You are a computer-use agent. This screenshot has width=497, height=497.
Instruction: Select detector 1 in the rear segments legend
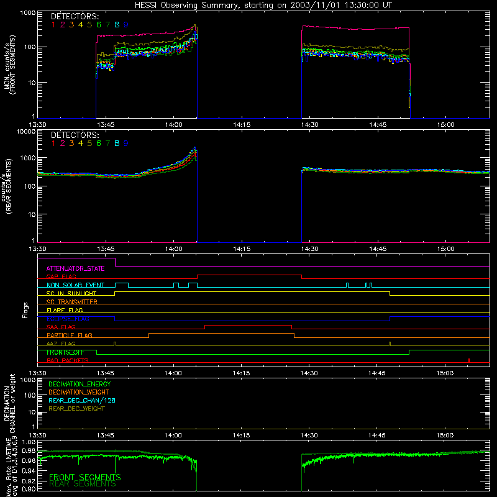[x=53, y=144]
